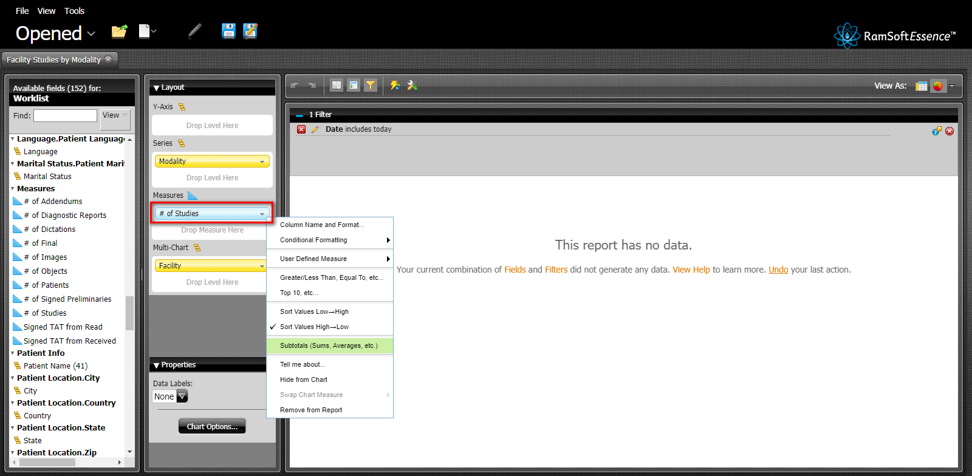Screen dimensions: 972x476
Task: Click the Chart Options button
Action: tap(212, 426)
